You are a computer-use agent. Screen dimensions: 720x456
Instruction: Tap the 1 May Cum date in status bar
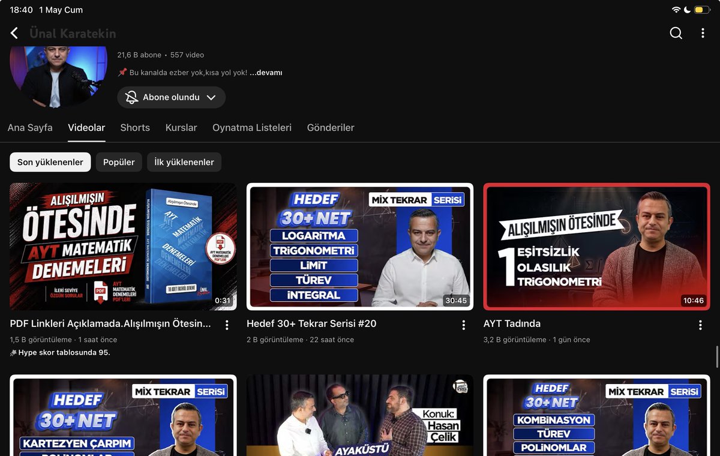61,10
